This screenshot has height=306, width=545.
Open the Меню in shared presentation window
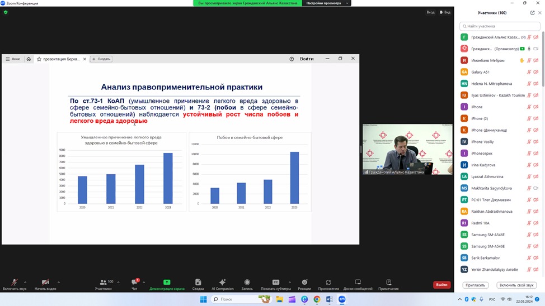[x=13, y=59]
